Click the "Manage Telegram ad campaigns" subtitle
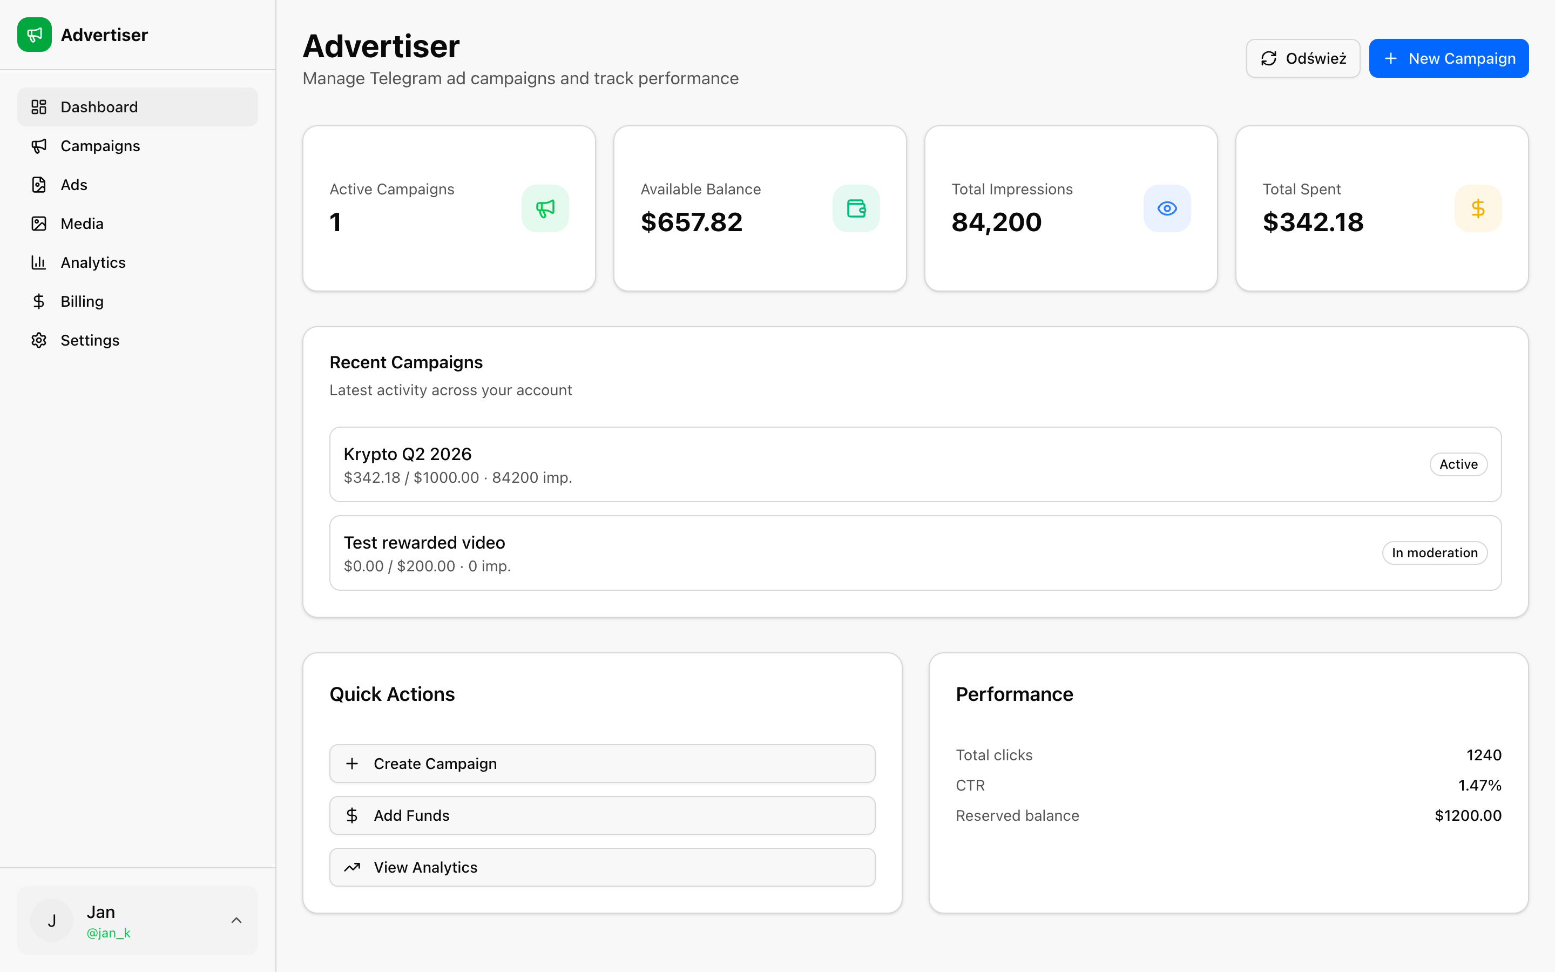Viewport: 1555px width, 972px height. (520, 78)
